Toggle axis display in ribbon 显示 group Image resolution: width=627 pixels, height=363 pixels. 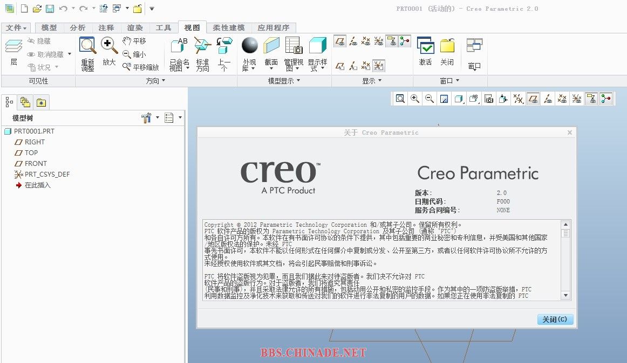tap(353, 41)
